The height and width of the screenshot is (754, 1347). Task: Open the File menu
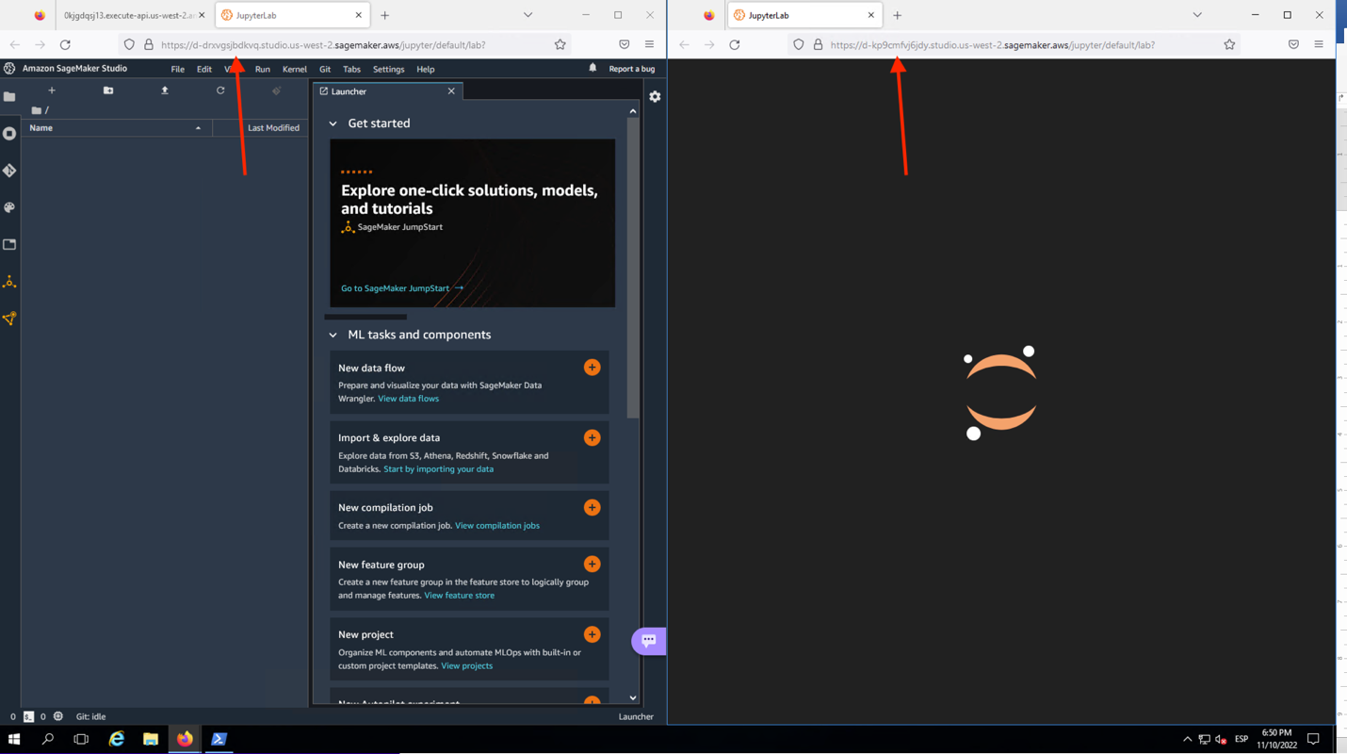click(177, 69)
